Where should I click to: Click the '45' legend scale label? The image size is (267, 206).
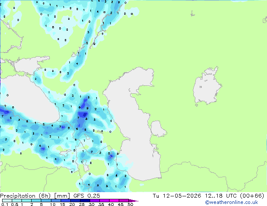point(120,204)
